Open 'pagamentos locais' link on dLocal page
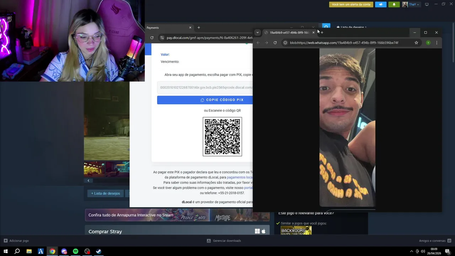The width and height of the screenshot is (455, 256). 240,177
